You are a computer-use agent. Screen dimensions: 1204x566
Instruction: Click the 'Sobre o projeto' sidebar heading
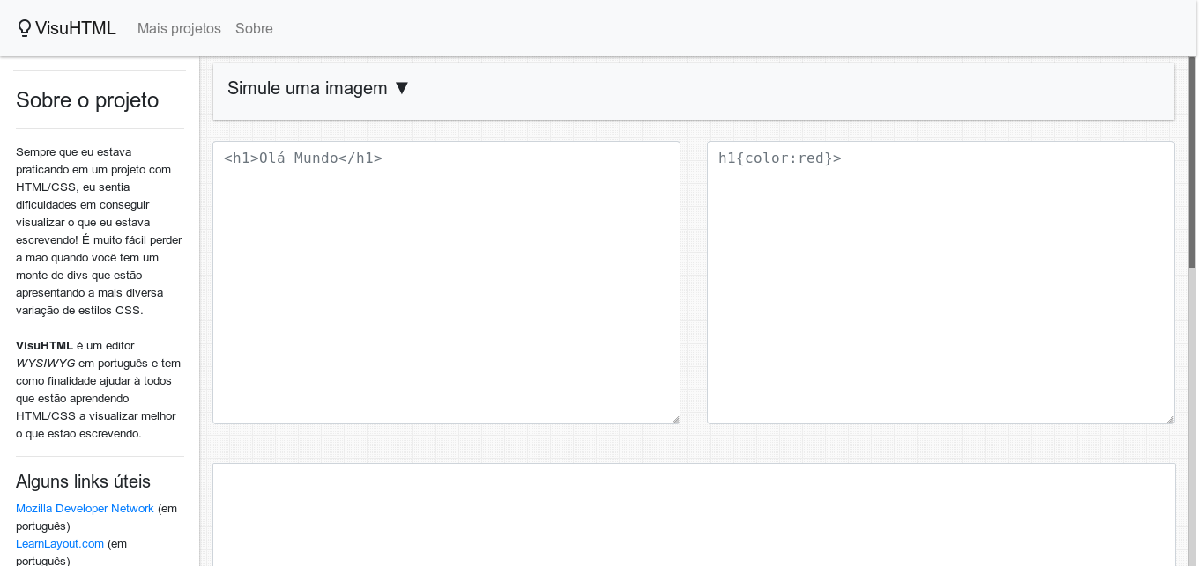click(x=85, y=99)
